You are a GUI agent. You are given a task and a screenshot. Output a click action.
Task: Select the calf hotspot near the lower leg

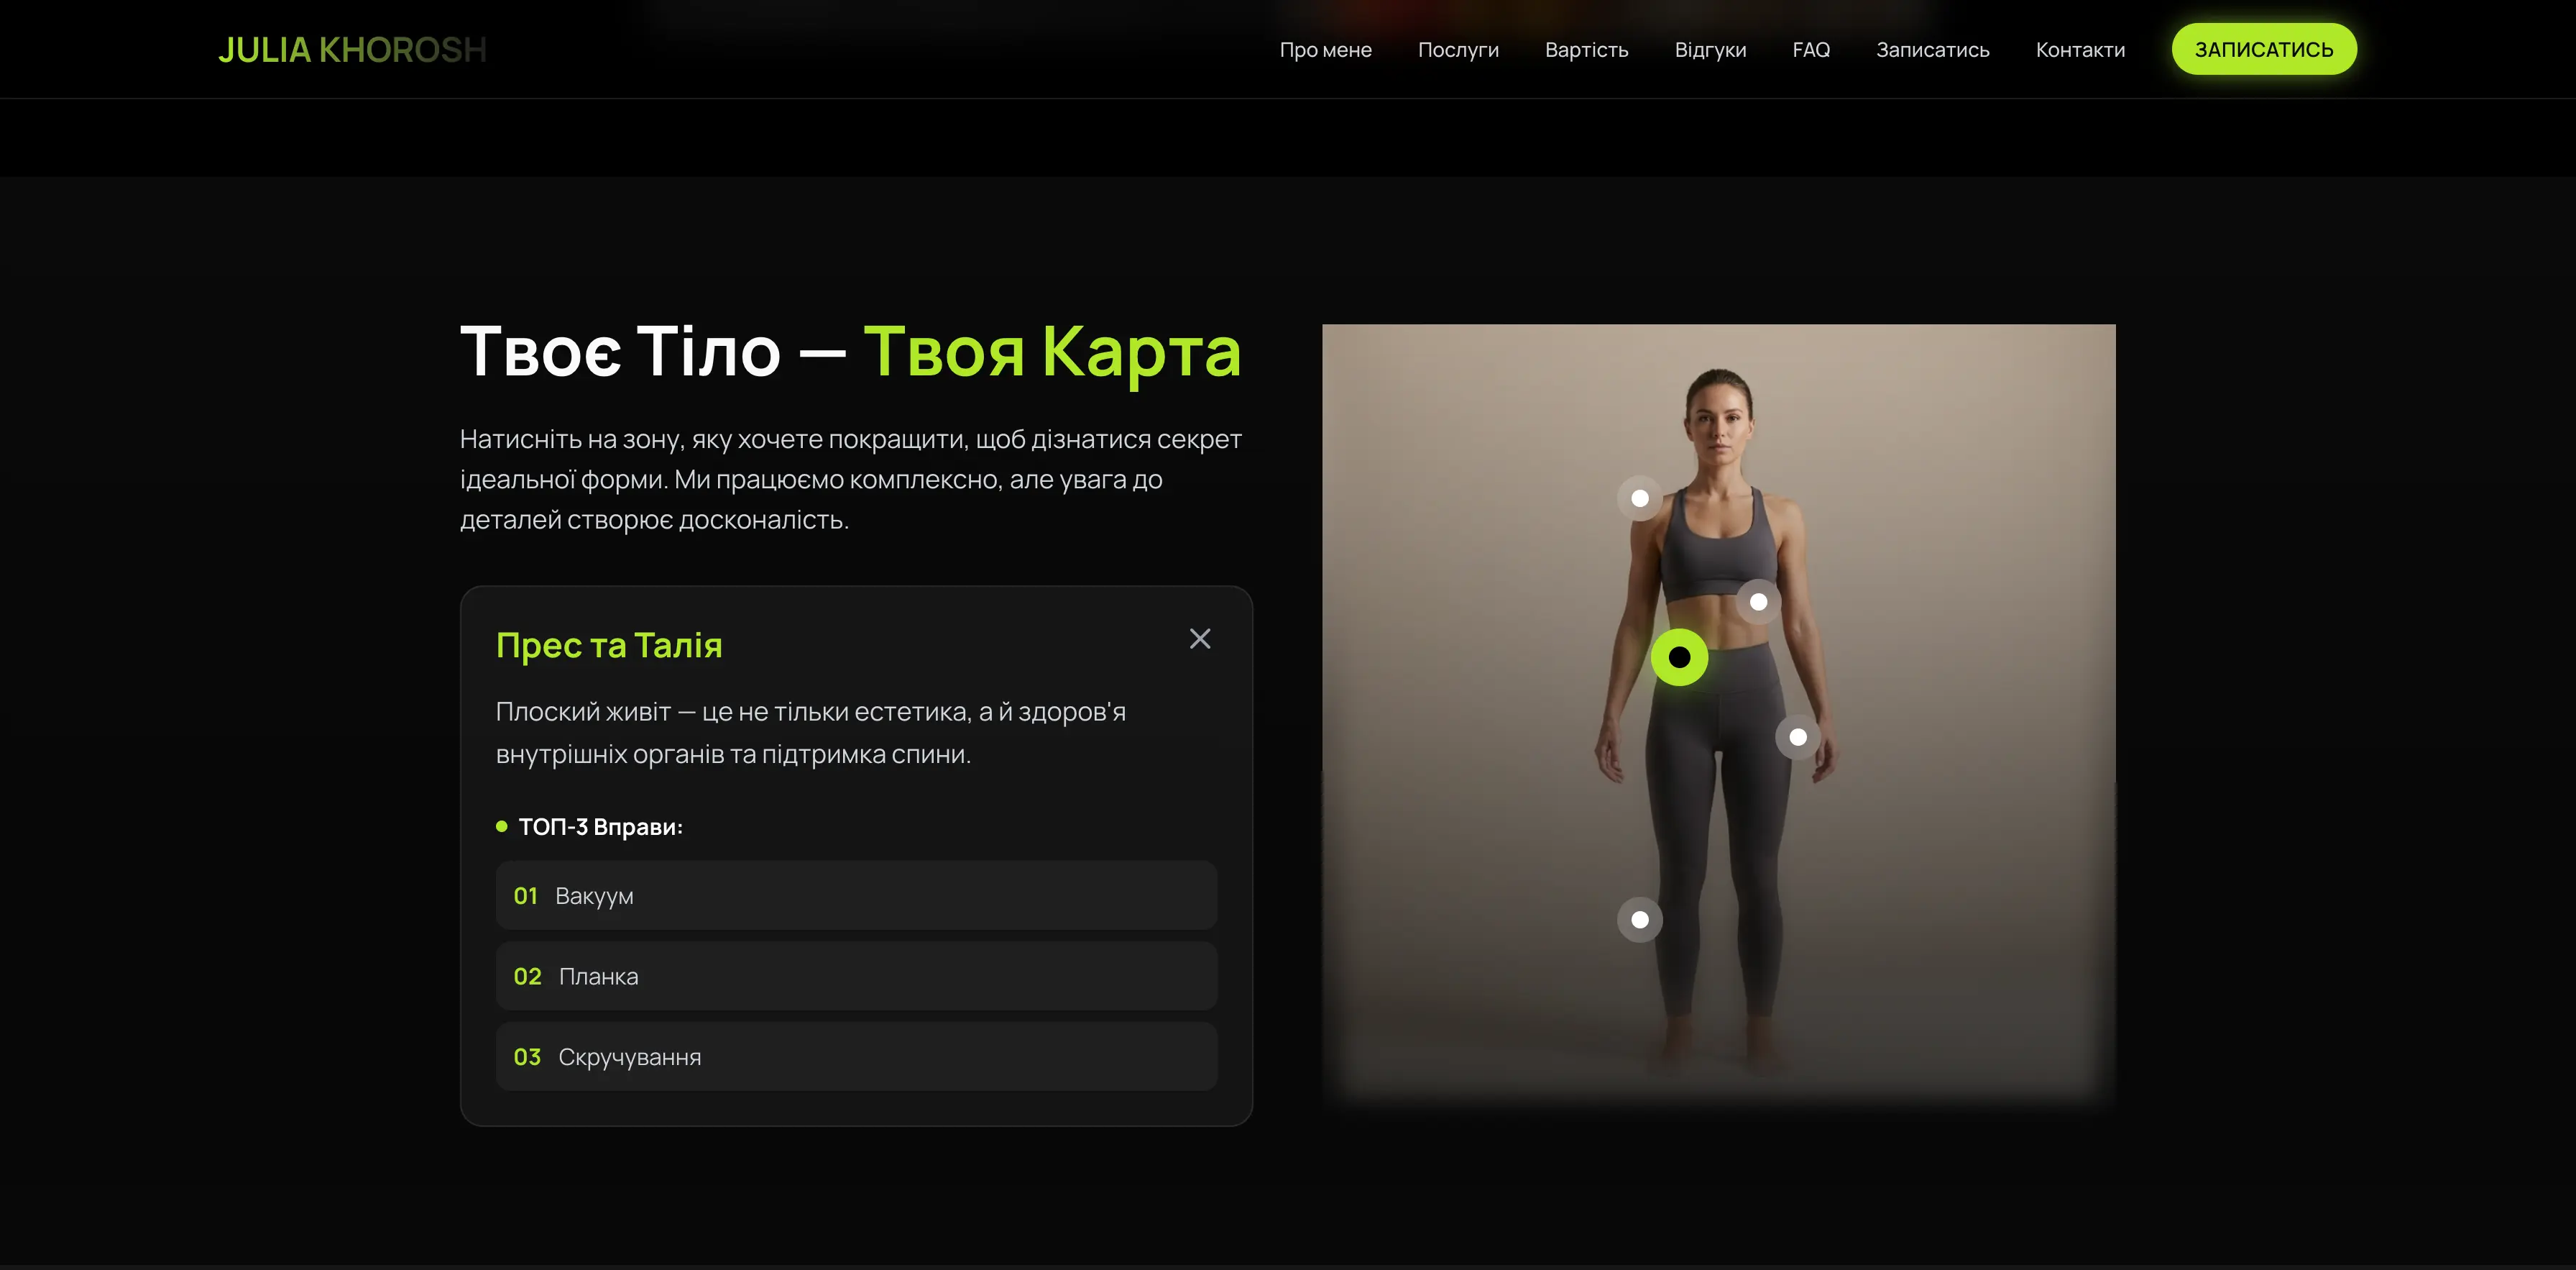point(1639,919)
